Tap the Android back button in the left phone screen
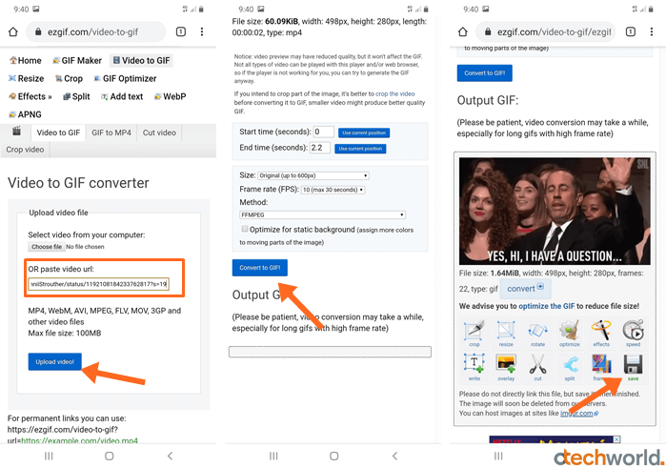Image resolution: width=666 pixels, height=468 pixels. 170,456
